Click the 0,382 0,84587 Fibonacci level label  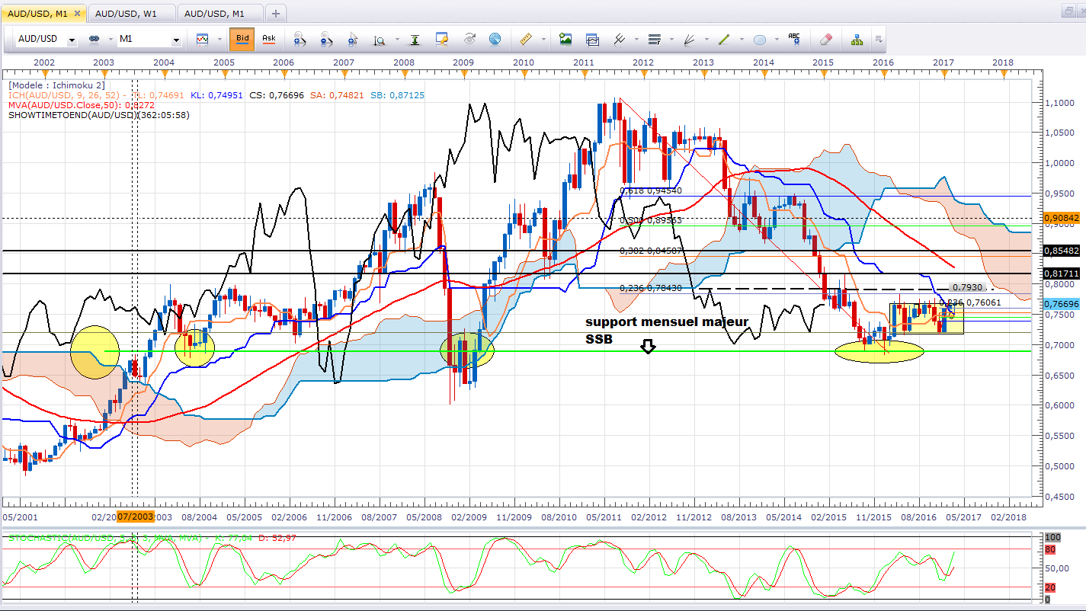coord(650,251)
